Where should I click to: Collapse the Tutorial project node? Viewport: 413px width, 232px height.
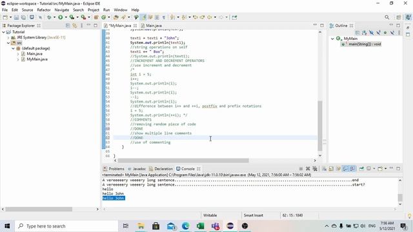coord(3,32)
